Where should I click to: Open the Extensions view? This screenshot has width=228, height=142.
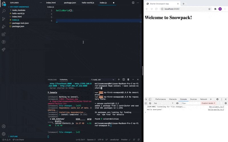coord(4,34)
